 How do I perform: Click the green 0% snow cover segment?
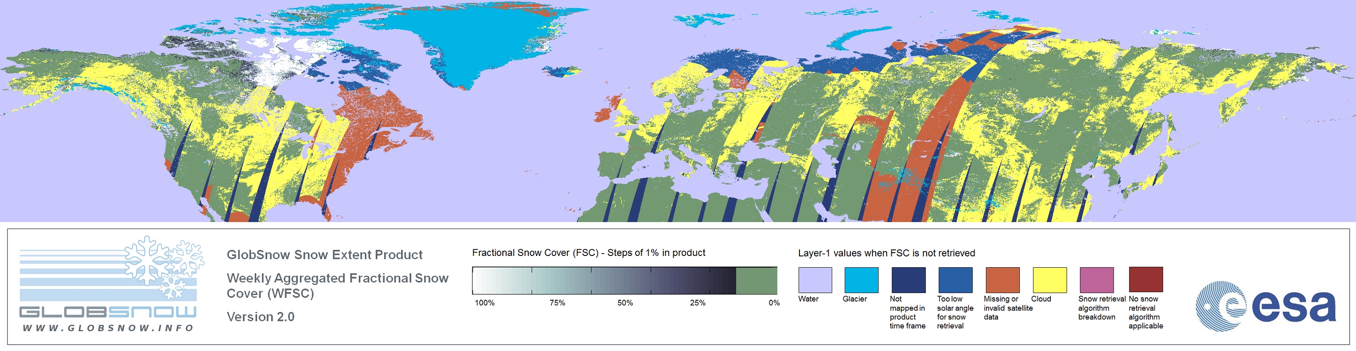click(757, 280)
